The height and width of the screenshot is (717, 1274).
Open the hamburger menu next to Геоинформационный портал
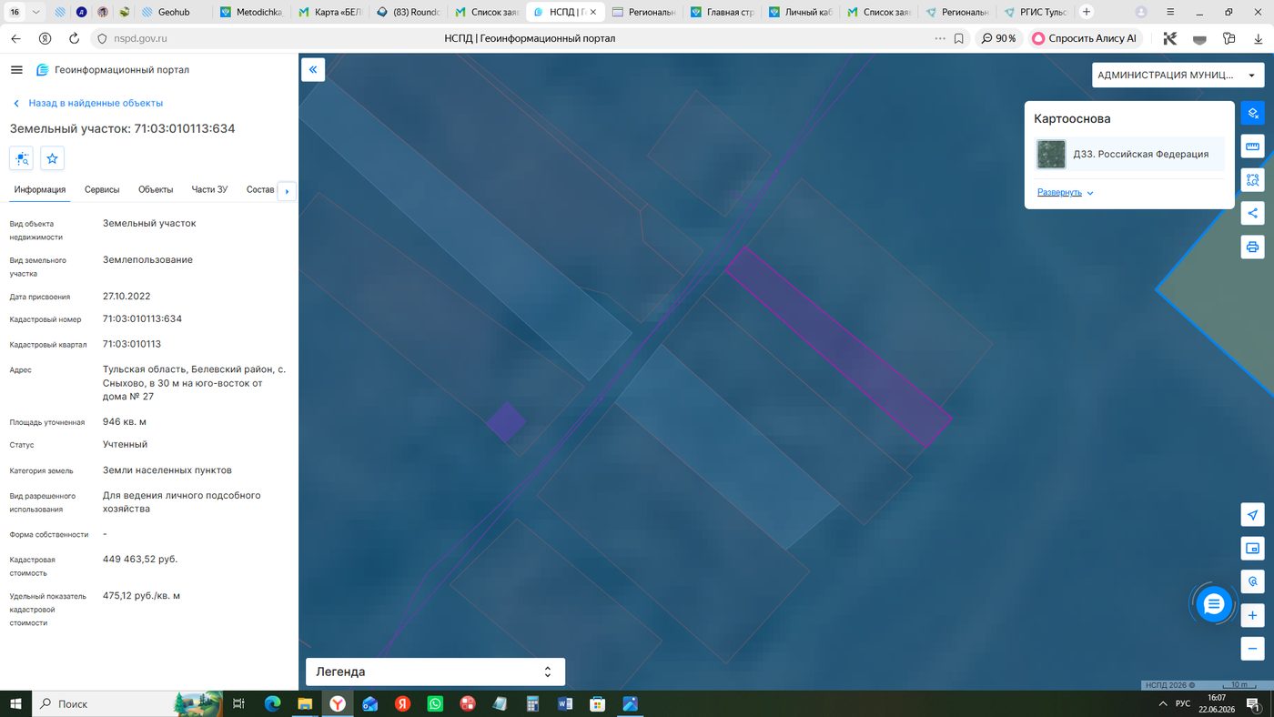pos(16,70)
